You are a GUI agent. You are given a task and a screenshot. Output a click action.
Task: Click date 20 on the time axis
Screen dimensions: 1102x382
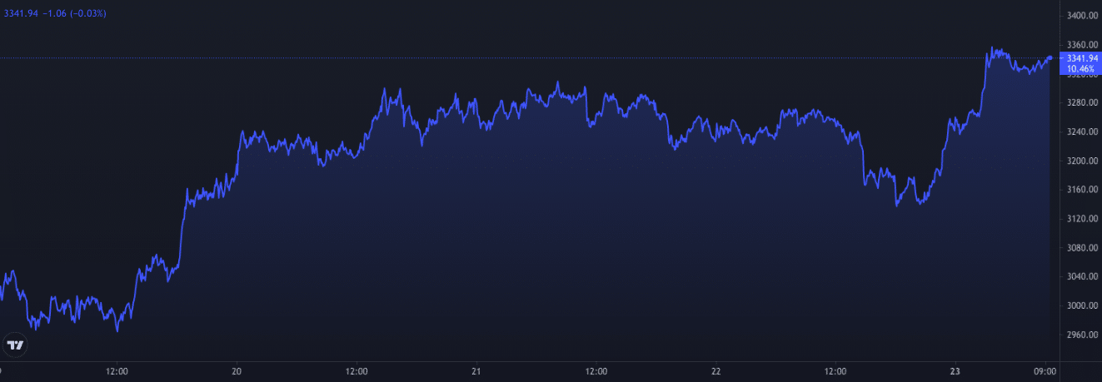[237, 371]
